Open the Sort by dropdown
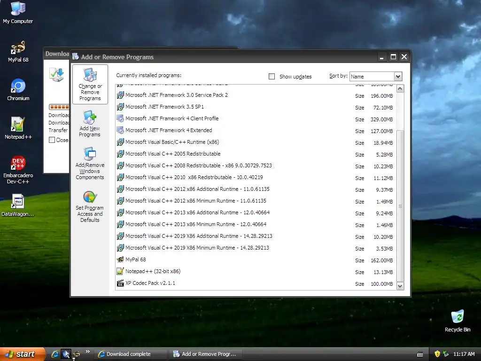481x361 pixels. [398, 77]
